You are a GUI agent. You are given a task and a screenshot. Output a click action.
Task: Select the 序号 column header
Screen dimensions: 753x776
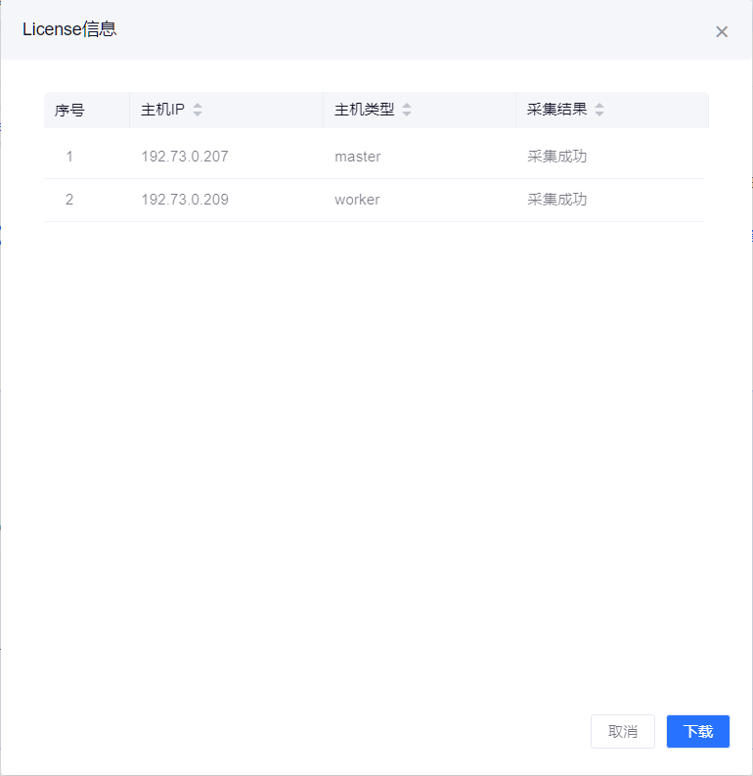tap(69, 111)
